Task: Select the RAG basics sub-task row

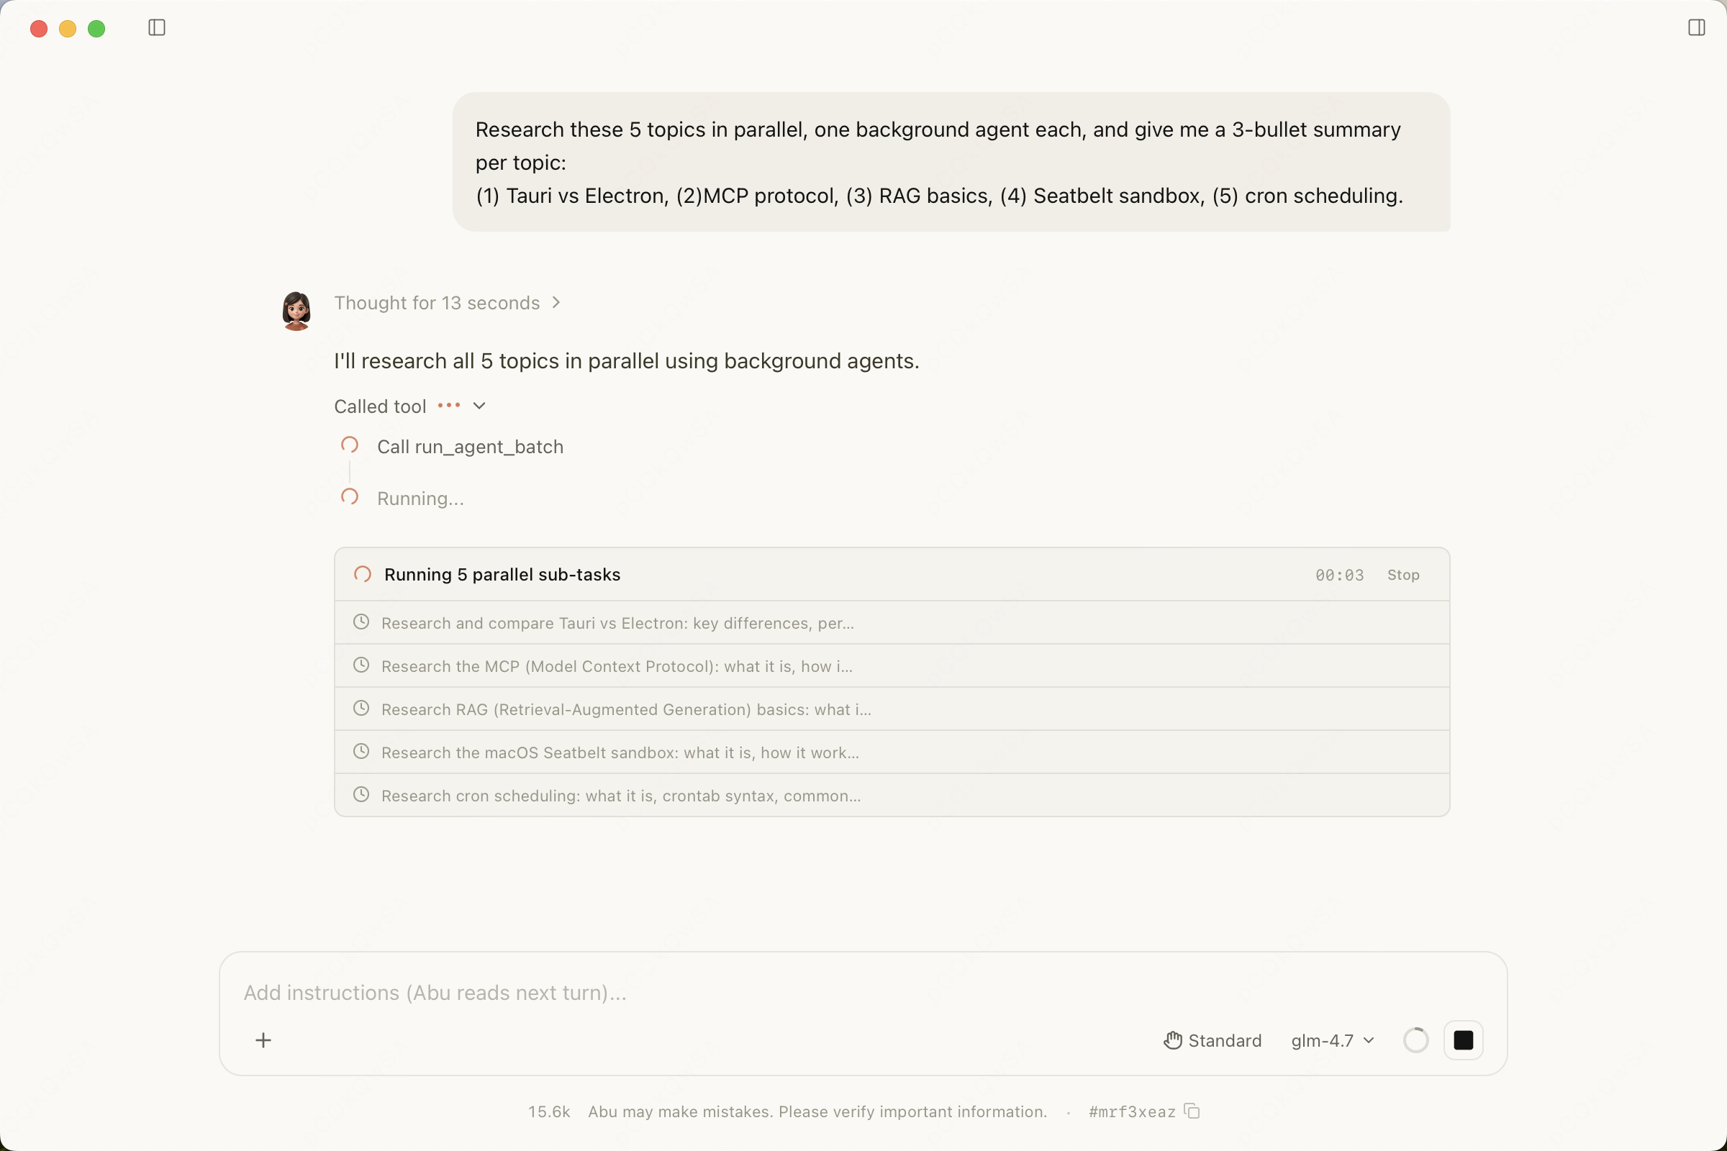Action: pos(892,709)
